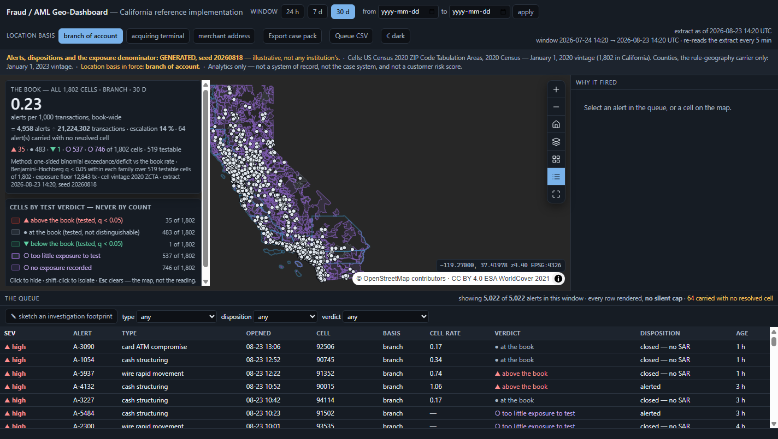The width and height of the screenshot is (778, 439).
Task: Open calendar picker of the to date
Action: (x=503, y=11)
